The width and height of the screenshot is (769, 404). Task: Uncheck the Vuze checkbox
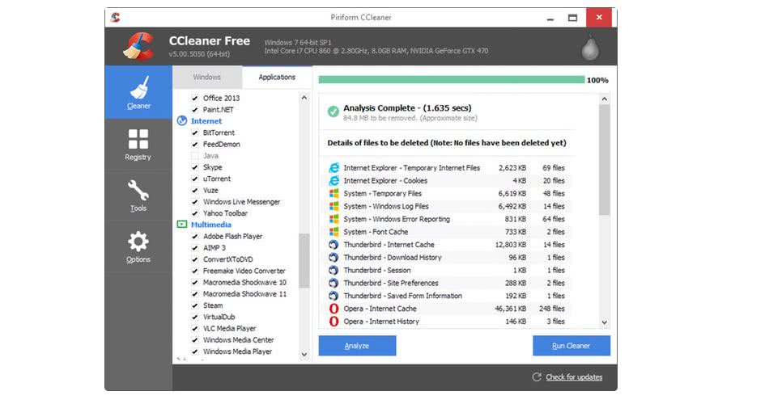coord(195,191)
